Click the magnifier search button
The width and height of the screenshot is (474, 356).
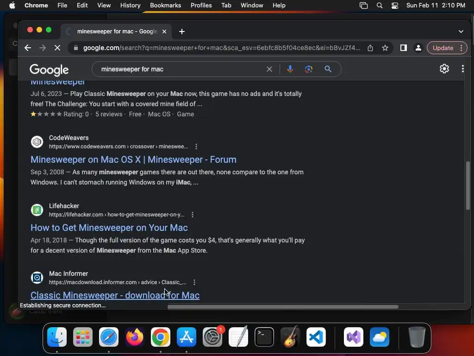[x=328, y=70]
